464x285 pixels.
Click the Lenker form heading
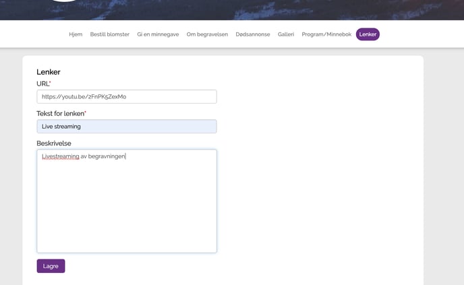(x=49, y=72)
